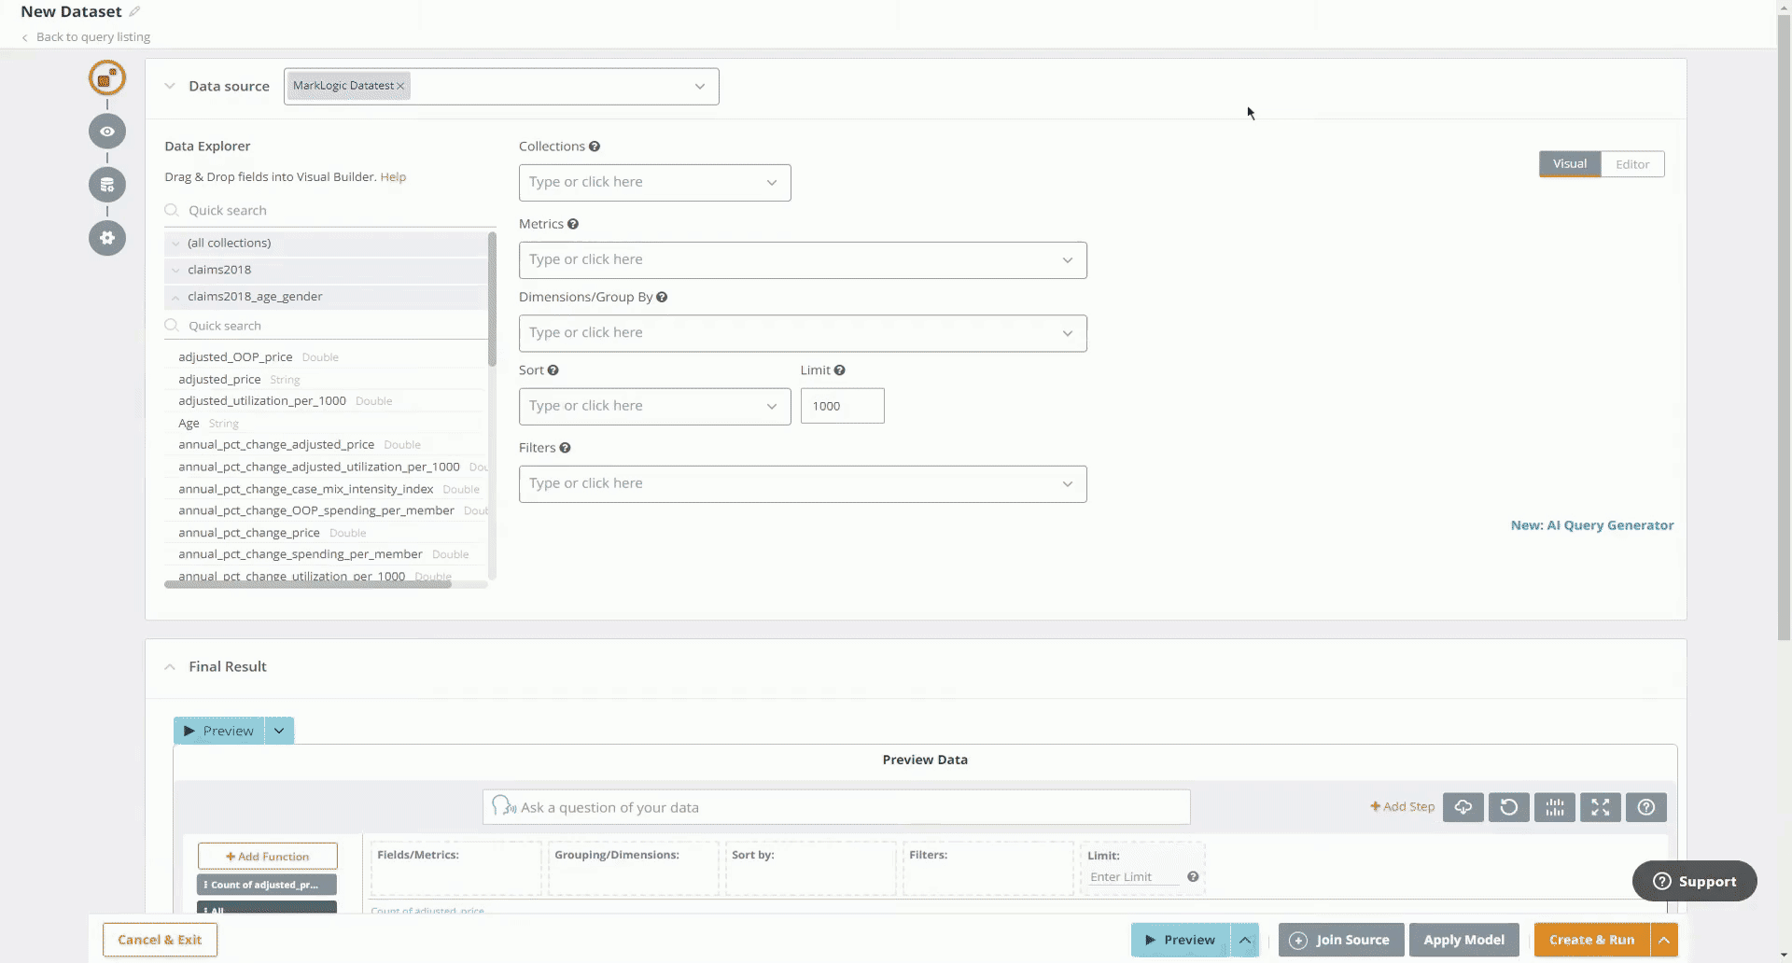
Task: Expand preview to fullscreen
Action: (1600, 807)
